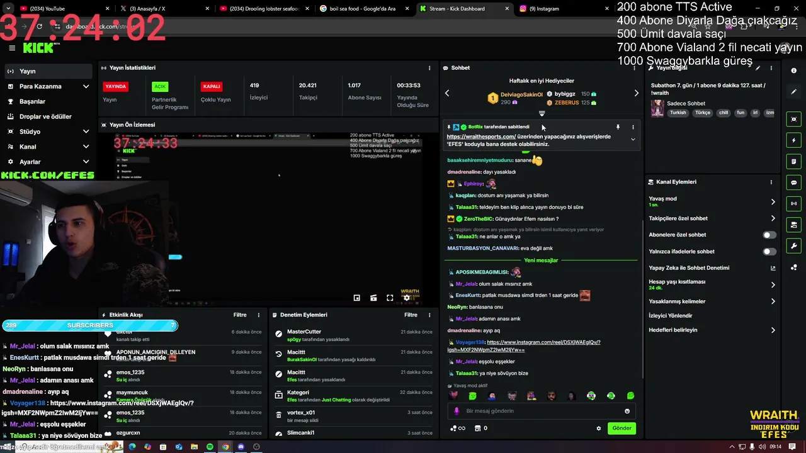Click the focus frame icon in right sidebar
The image size is (806, 453).
click(794, 119)
